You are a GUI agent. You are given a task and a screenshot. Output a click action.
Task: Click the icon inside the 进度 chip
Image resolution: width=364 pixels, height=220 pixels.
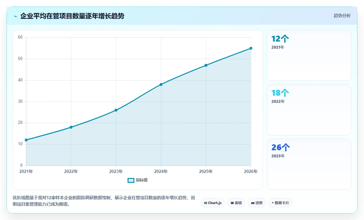click(x=253, y=203)
